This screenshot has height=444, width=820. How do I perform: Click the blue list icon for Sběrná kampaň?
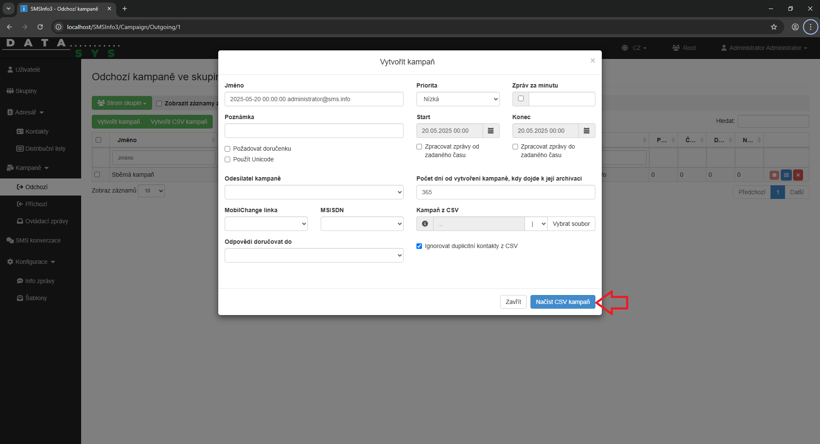coord(786,175)
